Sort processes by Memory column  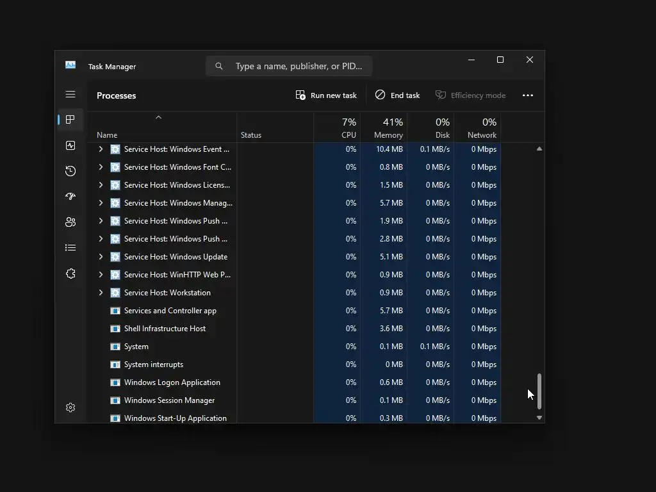click(384, 127)
